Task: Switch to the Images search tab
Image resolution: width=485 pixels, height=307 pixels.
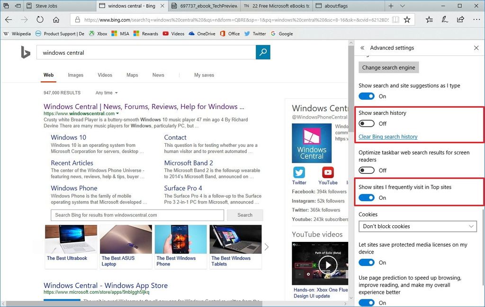Action: tap(76, 75)
